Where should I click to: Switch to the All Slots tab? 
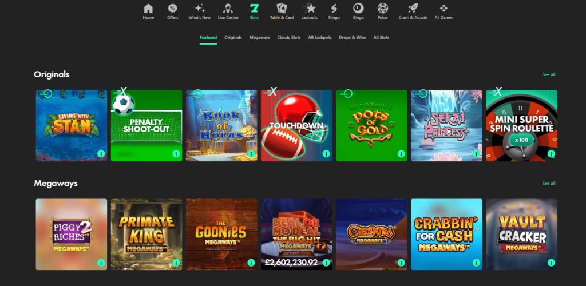click(x=381, y=38)
